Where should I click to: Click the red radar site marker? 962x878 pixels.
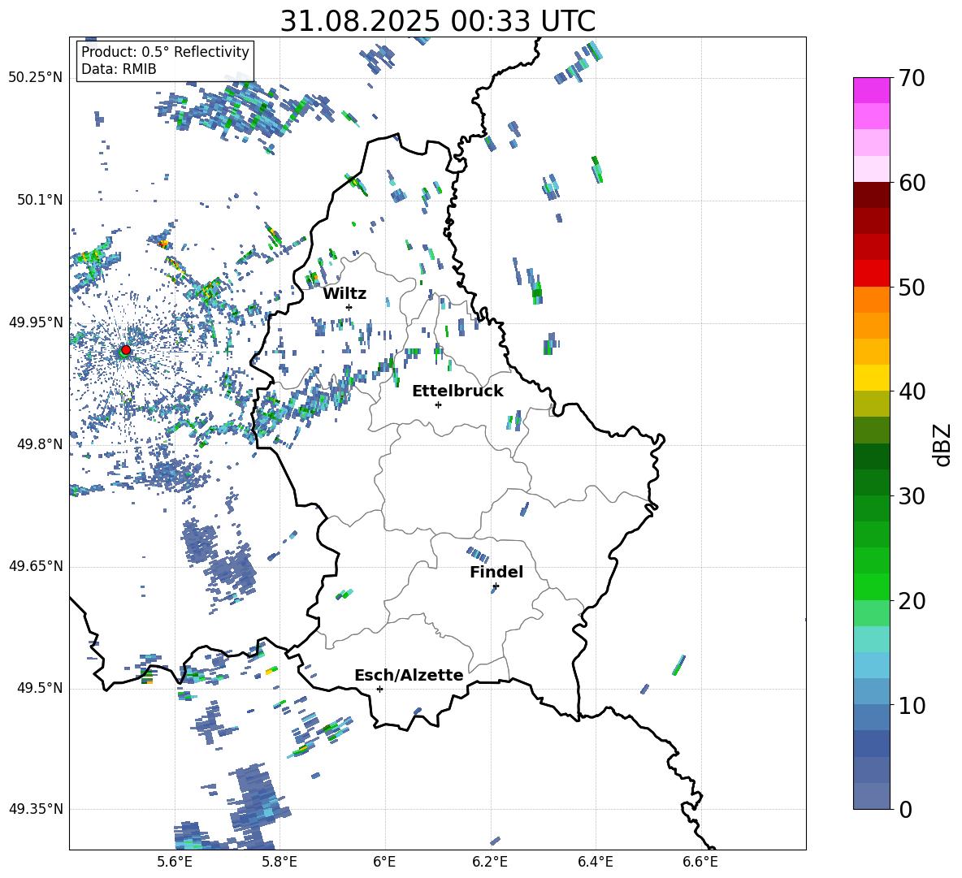tap(126, 349)
